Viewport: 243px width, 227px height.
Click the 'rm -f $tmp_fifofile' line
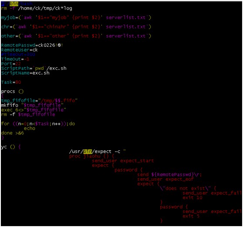coord(28,114)
